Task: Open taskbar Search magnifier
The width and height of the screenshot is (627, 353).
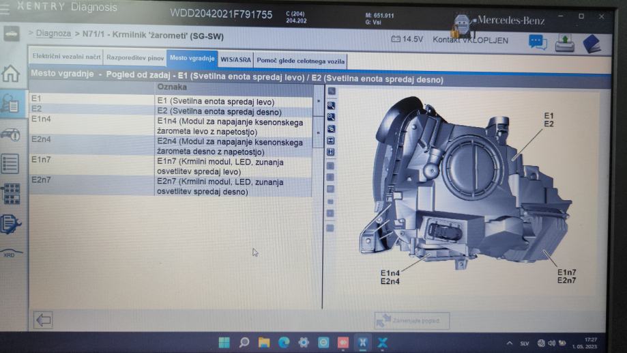Action: (x=244, y=342)
